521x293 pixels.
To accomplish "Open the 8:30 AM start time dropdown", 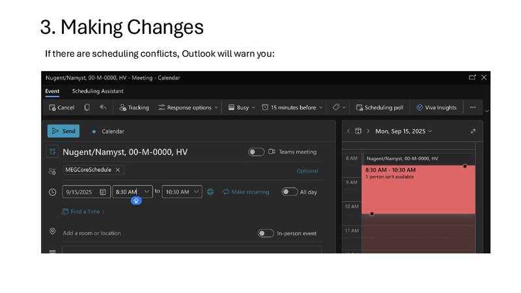I will click(x=147, y=192).
